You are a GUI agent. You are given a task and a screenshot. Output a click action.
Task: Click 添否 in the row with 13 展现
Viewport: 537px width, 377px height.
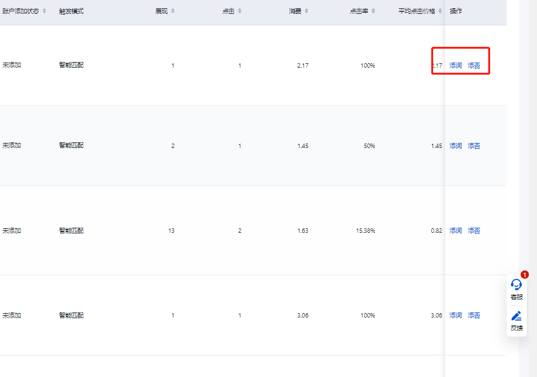(x=474, y=231)
